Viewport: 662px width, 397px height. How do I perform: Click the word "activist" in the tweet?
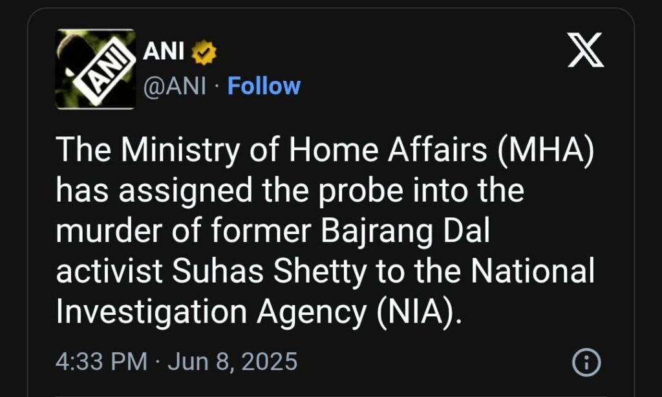[107, 272]
